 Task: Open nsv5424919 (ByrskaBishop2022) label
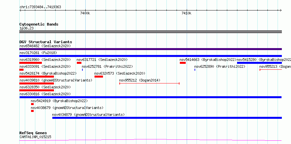point(59,101)
